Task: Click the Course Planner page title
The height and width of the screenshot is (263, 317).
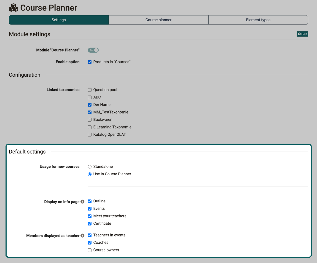Action: tap(49, 8)
